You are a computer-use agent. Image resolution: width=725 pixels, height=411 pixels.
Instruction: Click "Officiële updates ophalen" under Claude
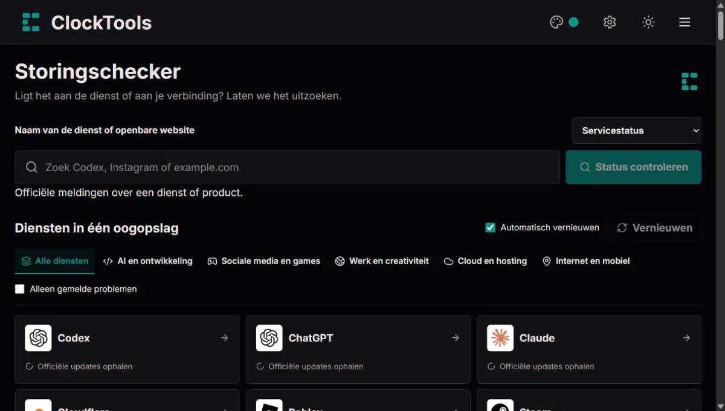click(x=547, y=366)
